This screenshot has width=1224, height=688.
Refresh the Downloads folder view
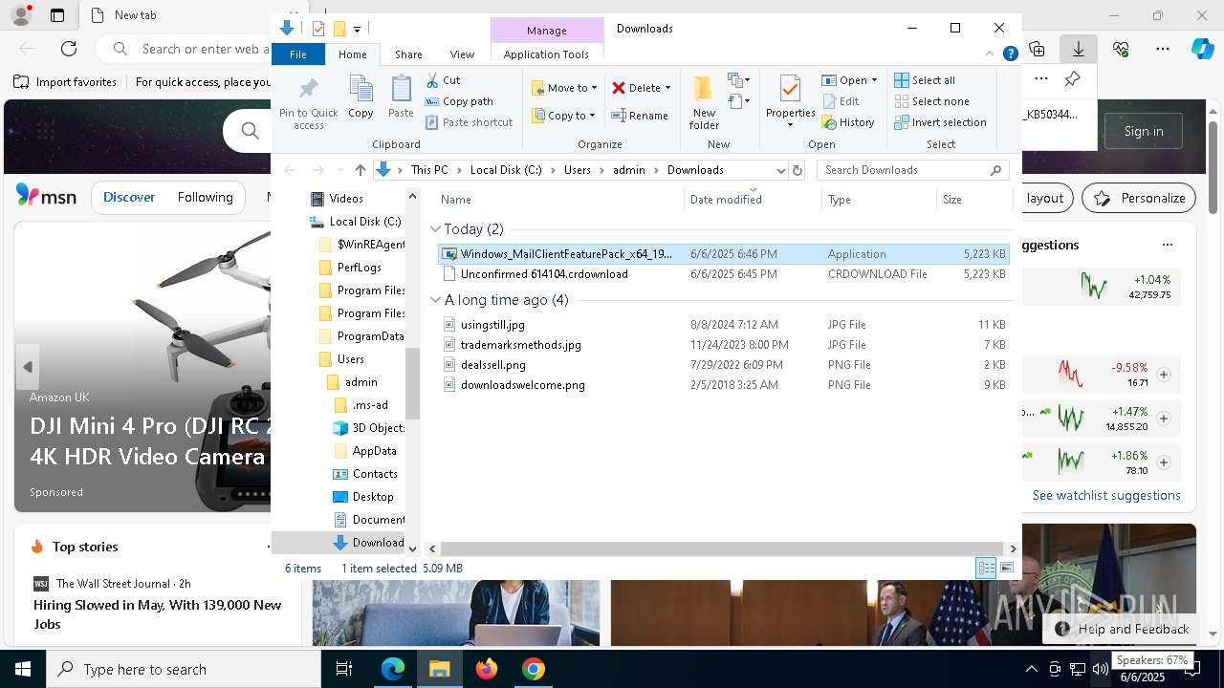[798, 170]
